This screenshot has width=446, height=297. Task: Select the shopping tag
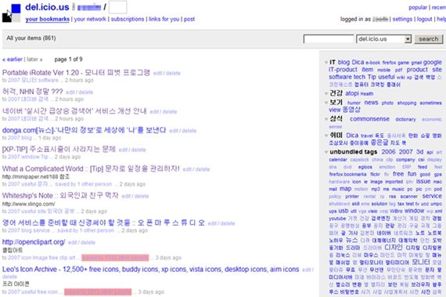pyautogui.click(x=407, y=103)
